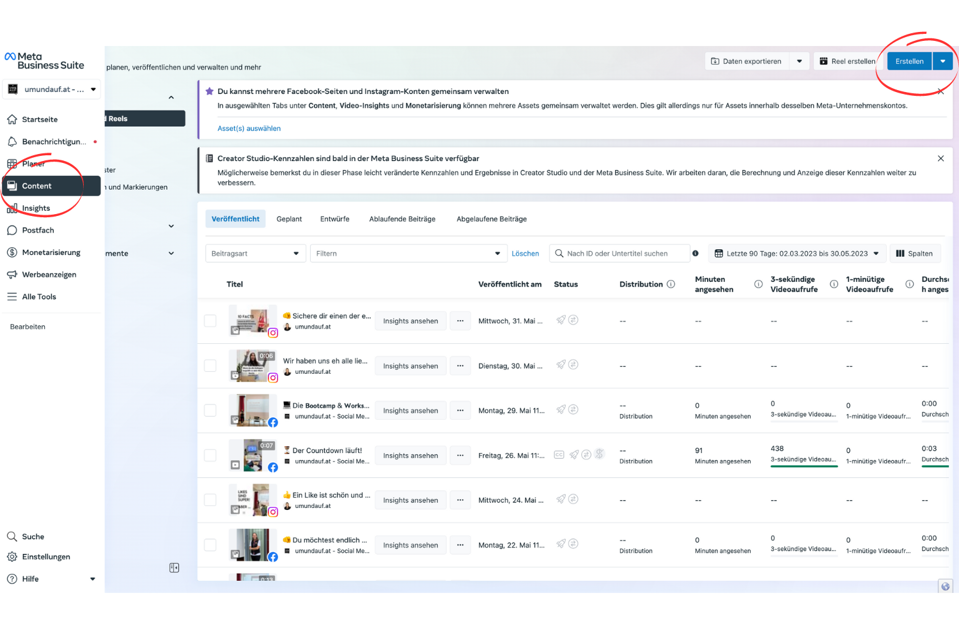Image resolution: width=959 pixels, height=639 pixels.
Task: Open the umundauf.at account switcher dropdown
Action: point(52,89)
